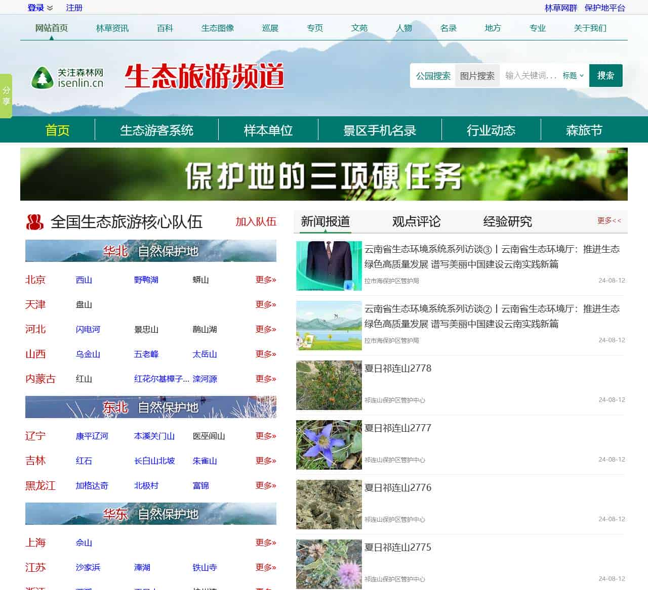Open the 生态游客系统 navigation item

(156, 130)
